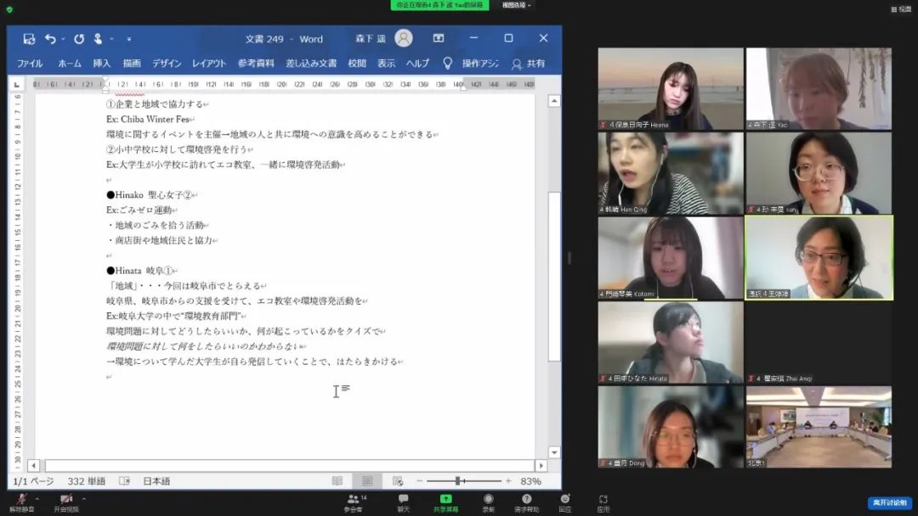This screenshot has height=516, width=918.
Task: Open the Customize Quick Access Toolbar dropdown
Action: pos(129,39)
